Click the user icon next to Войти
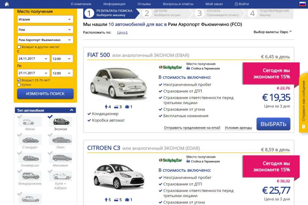 coord(236,4)
